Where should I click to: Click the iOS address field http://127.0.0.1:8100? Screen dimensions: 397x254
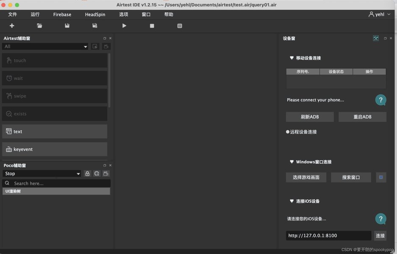pyautogui.click(x=329, y=235)
